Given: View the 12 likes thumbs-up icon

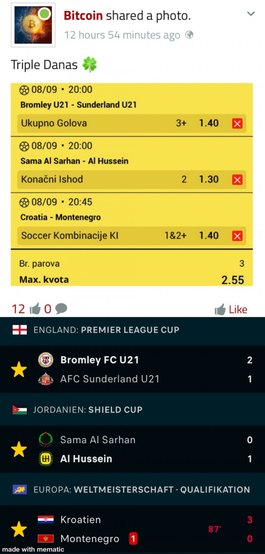Looking at the screenshot, I should [x=35, y=308].
